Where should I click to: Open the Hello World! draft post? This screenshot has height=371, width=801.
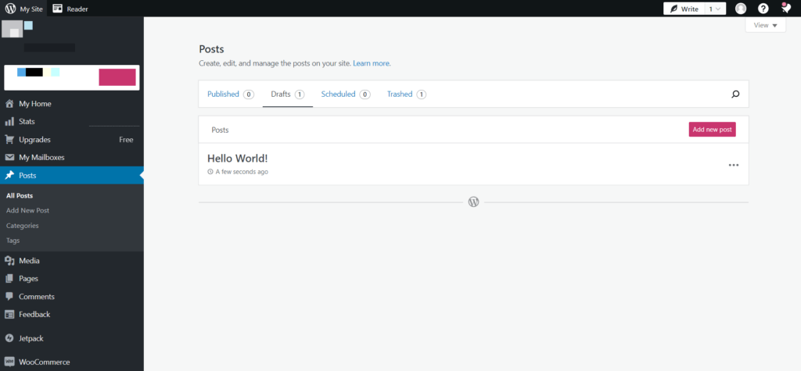coord(238,159)
